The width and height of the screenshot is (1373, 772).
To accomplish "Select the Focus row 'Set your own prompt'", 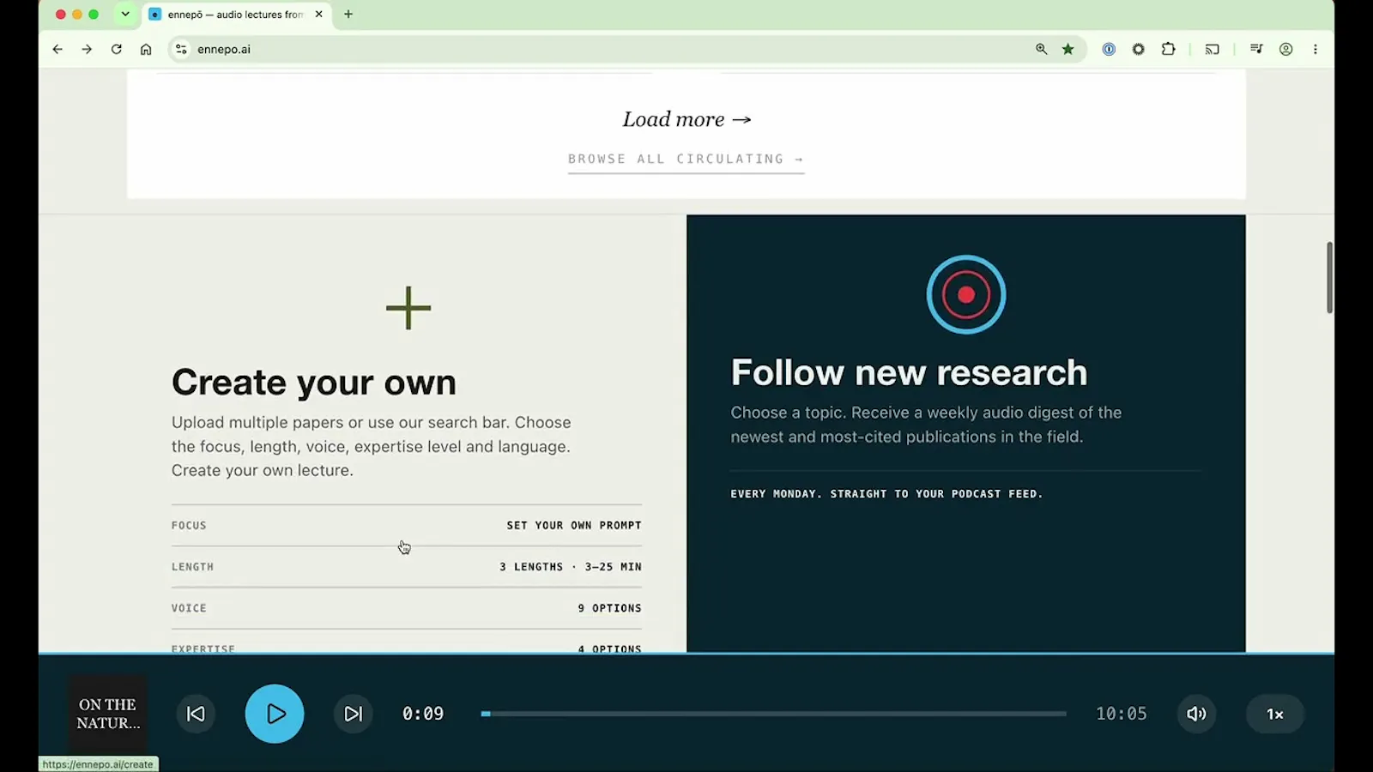I will [x=406, y=525].
